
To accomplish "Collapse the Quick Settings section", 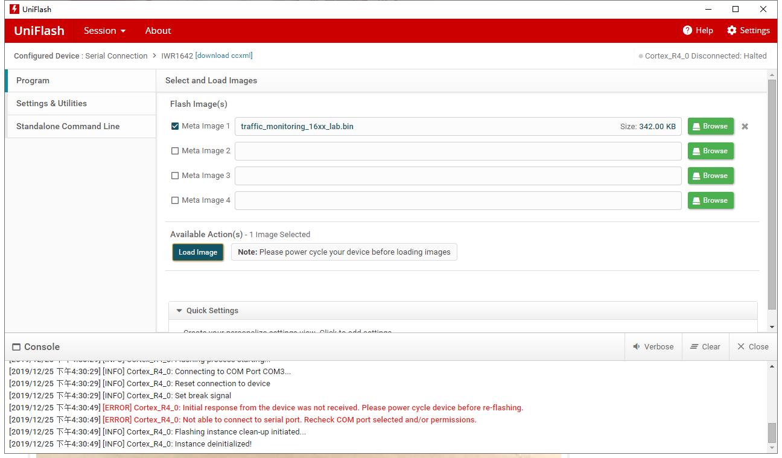I will (x=179, y=311).
